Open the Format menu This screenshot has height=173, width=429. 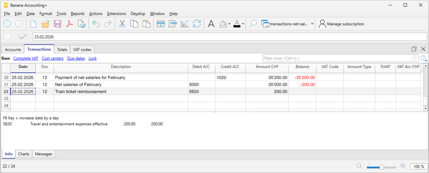tap(46, 14)
